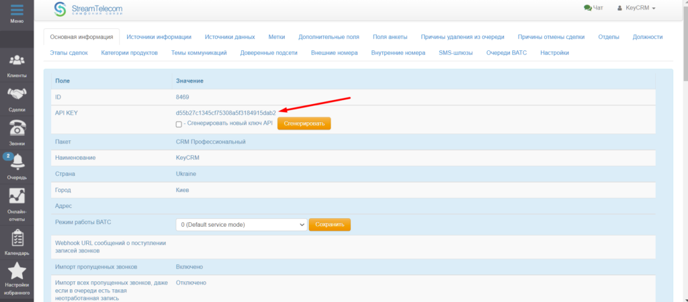Click the Значение column header
Image resolution: width=688 pixels, height=302 pixels.
click(189, 81)
